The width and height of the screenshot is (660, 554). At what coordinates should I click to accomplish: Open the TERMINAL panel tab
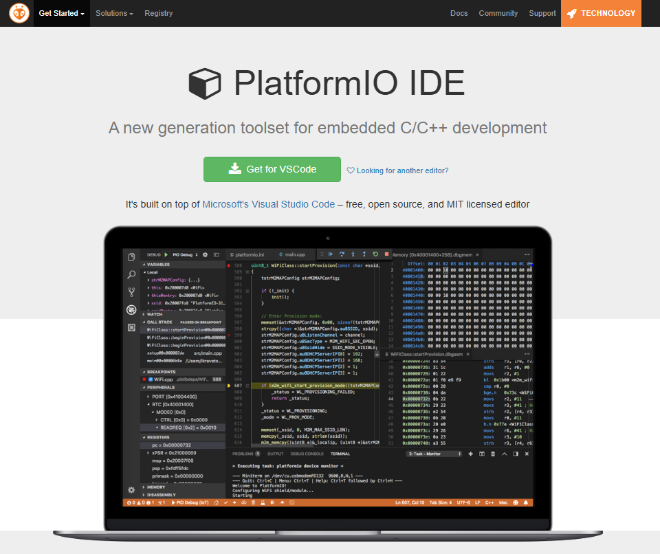coord(340,454)
